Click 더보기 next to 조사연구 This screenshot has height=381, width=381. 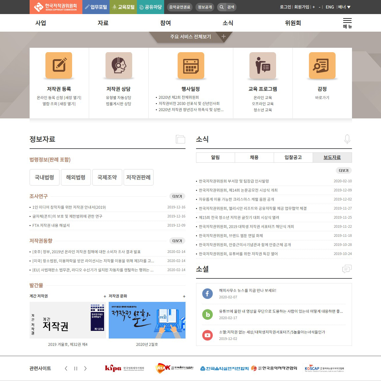pos(177,196)
